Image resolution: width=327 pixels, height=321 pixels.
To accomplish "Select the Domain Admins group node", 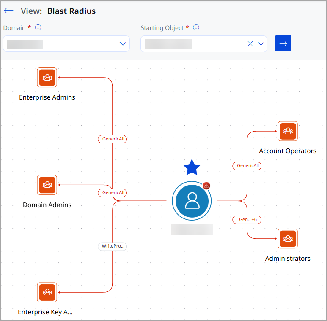I will [47, 185].
